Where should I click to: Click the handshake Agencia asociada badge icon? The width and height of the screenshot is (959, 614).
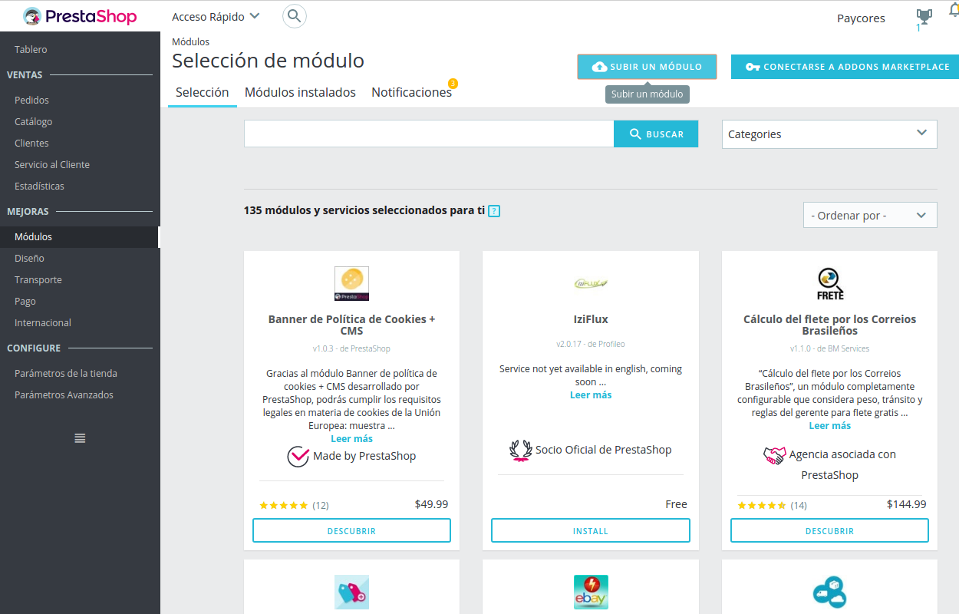tap(775, 455)
